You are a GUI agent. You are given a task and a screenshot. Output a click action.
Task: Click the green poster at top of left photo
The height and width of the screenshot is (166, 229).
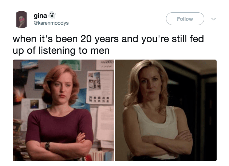click(x=71, y=64)
